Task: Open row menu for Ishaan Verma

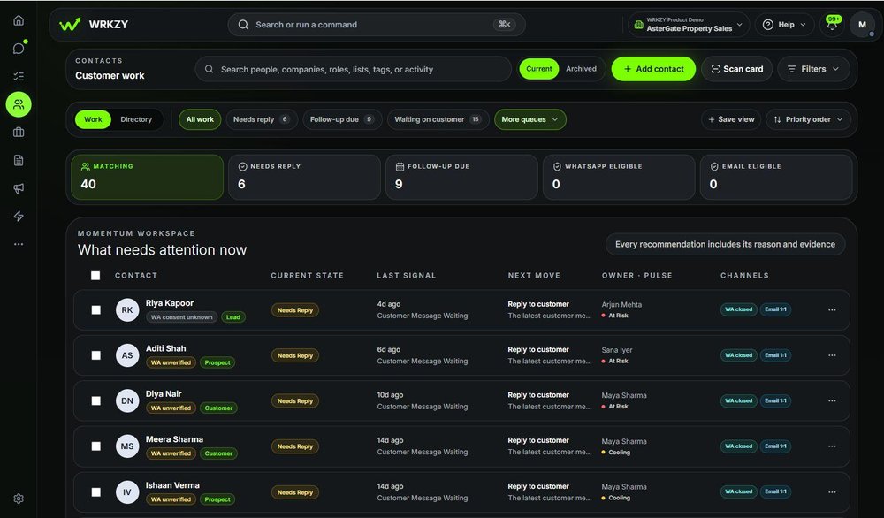Action: click(x=832, y=492)
